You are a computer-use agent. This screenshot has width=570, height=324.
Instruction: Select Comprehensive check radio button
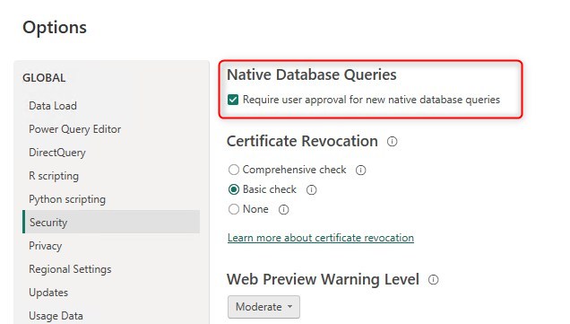click(x=234, y=170)
